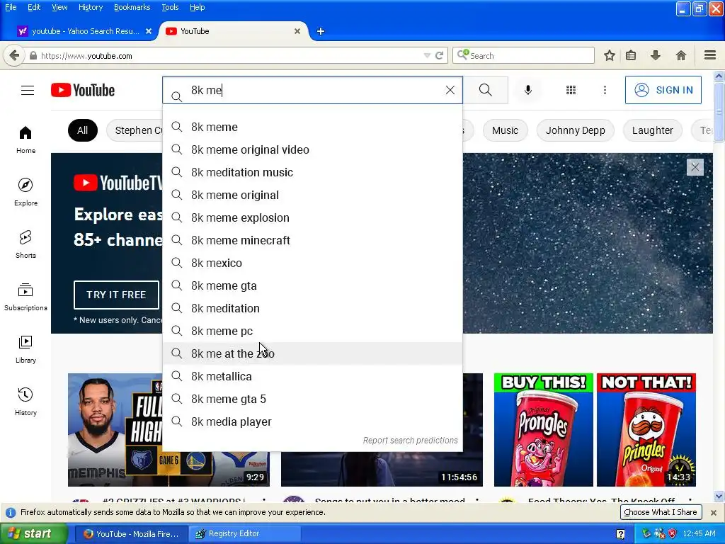Screen dimensions: 725x544
Task: Open Explore in the sidebar
Action: [25, 192]
